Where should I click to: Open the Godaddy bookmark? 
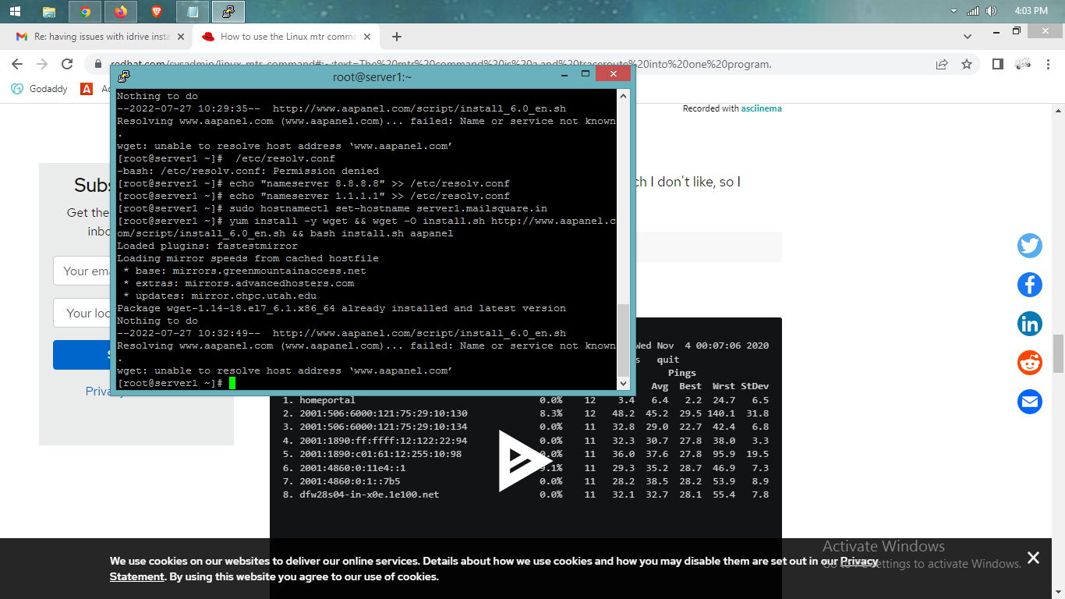tap(40, 89)
